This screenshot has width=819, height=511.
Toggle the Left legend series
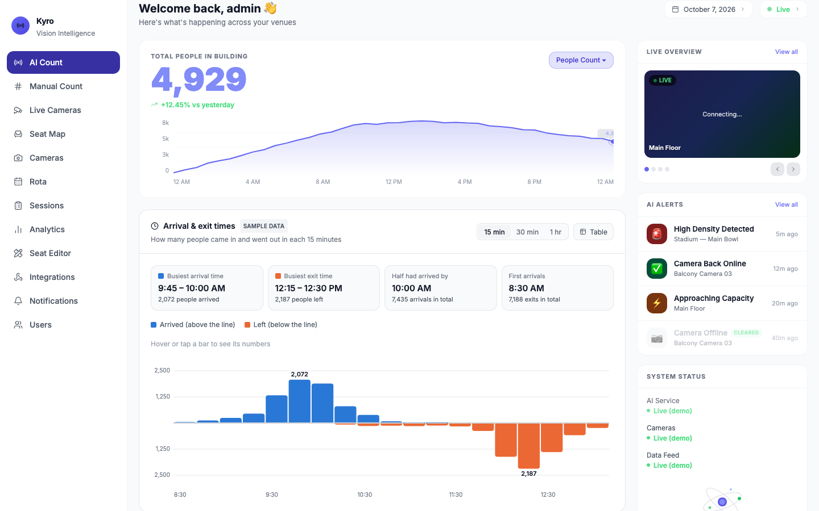click(281, 325)
